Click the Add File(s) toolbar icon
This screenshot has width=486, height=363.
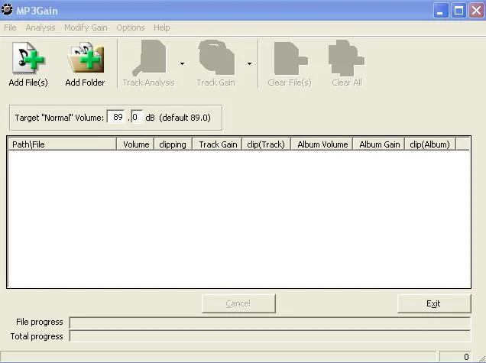tap(28, 60)
